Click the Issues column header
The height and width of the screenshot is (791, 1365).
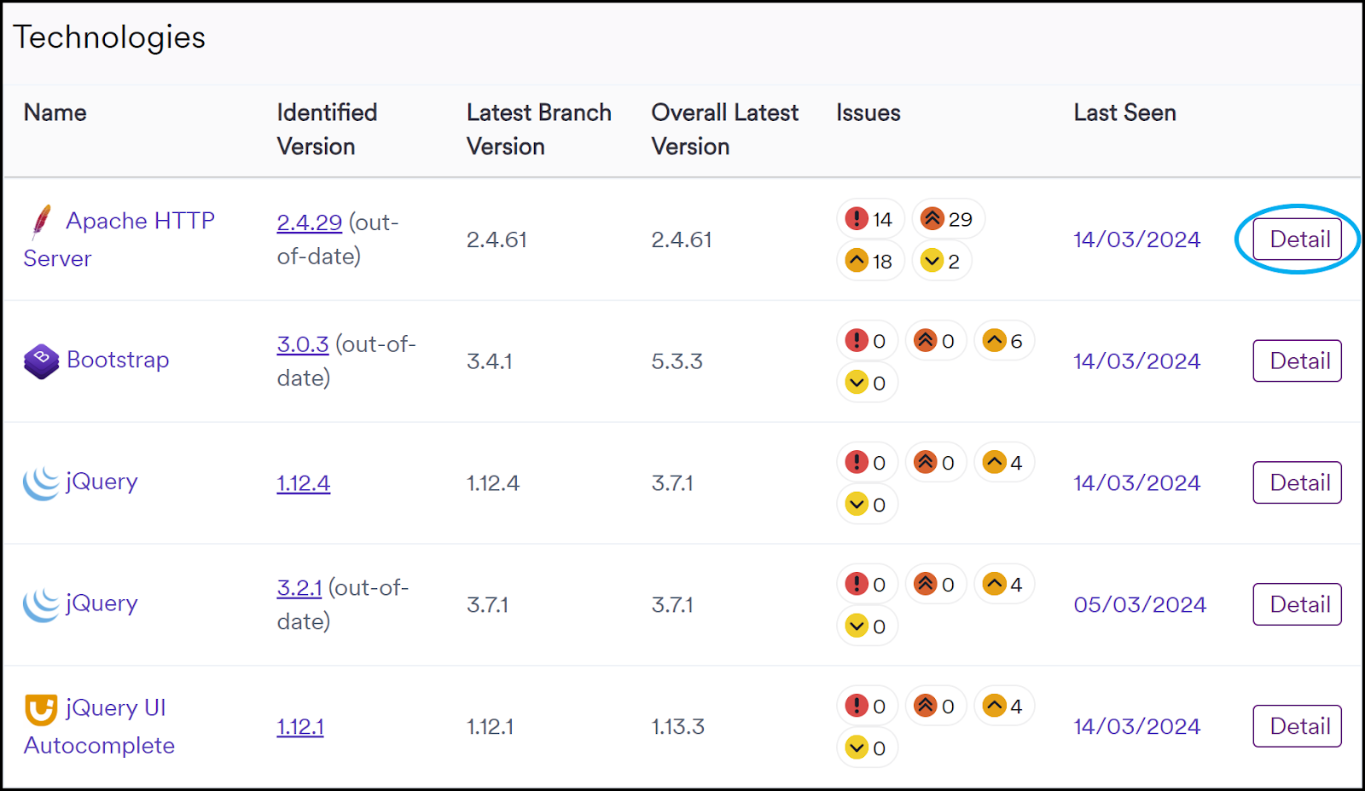pyautogui.click(x=868, y=113)
